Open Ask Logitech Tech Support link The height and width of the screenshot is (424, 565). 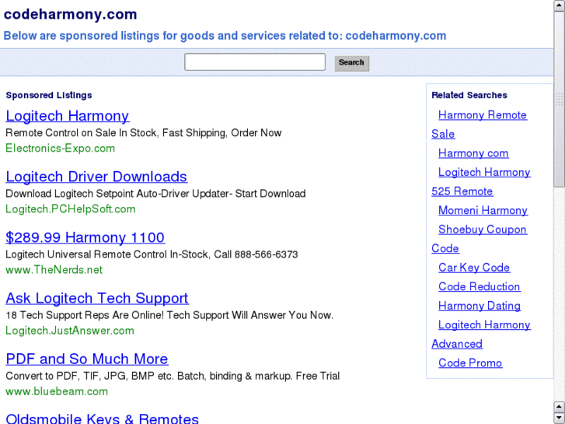97,299
